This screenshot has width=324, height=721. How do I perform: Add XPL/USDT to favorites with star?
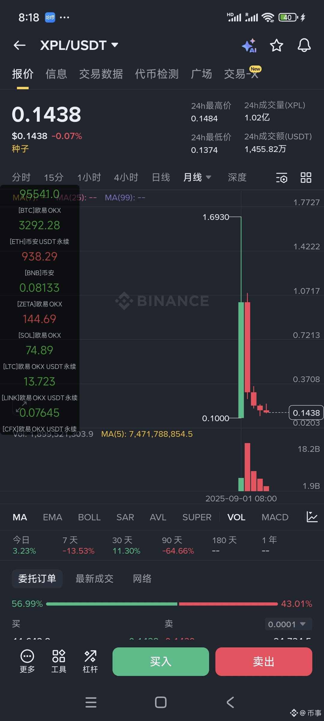(x=276, y=46)
